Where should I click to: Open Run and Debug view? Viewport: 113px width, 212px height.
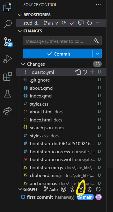point(8,59)
